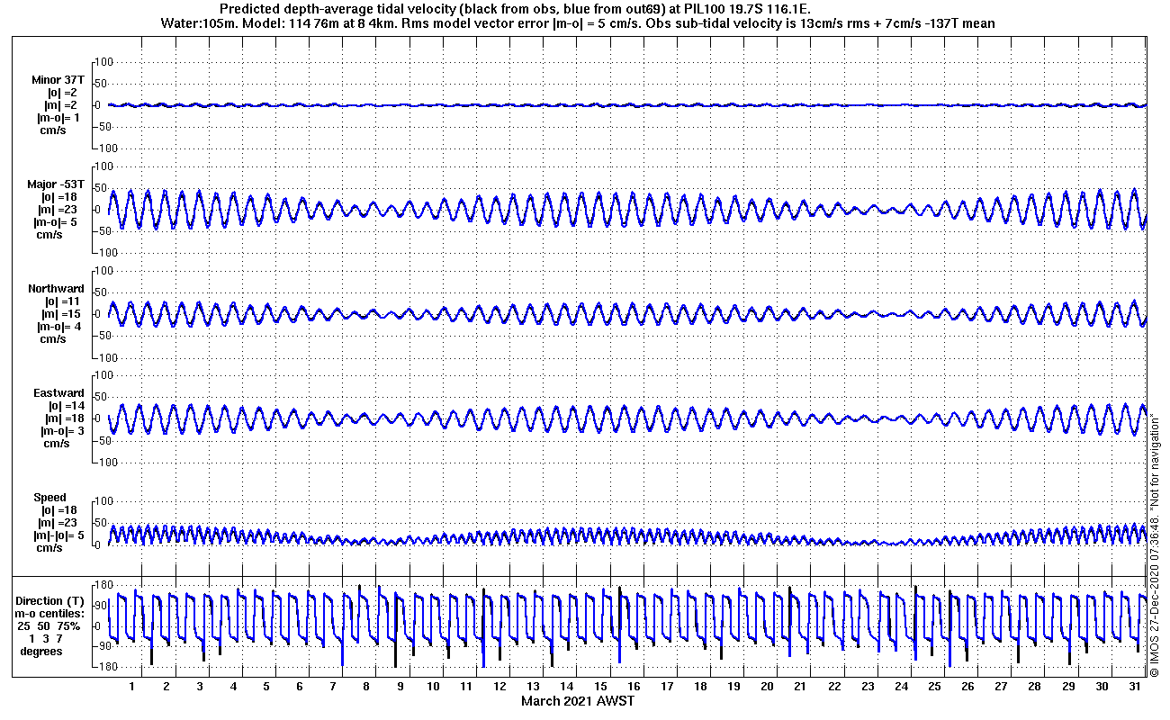Screen dimensions: 1170x720
Task: Click the '25 50 75%' centile header
Action: click(x=49, y=626)
